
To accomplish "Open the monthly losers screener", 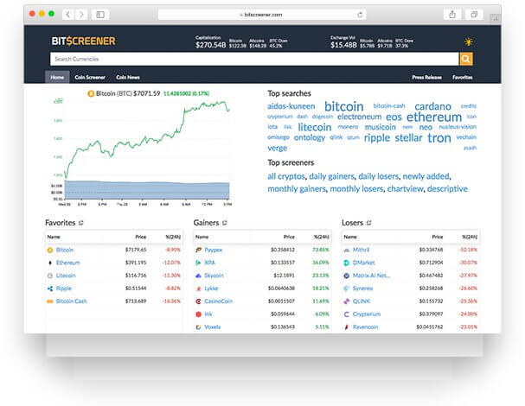I will pyautogui.click(x=356, y=189).
